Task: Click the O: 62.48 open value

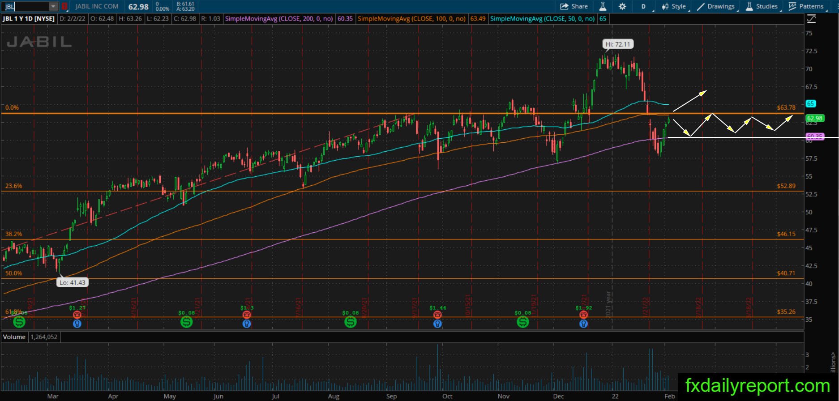Action: tap(102, 19)
